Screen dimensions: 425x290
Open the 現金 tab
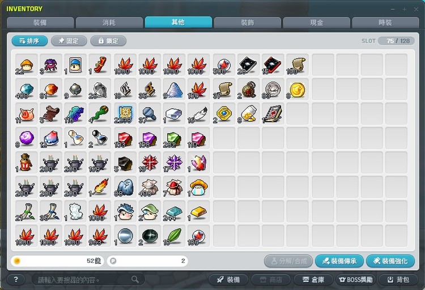tap(317, 23)
